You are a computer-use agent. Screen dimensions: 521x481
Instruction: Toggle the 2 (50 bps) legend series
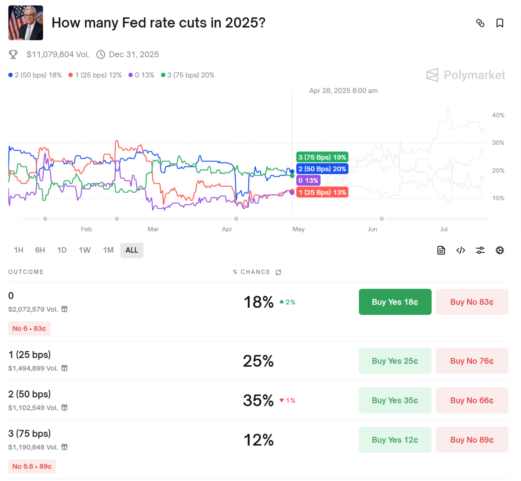(x=35, y=75)
